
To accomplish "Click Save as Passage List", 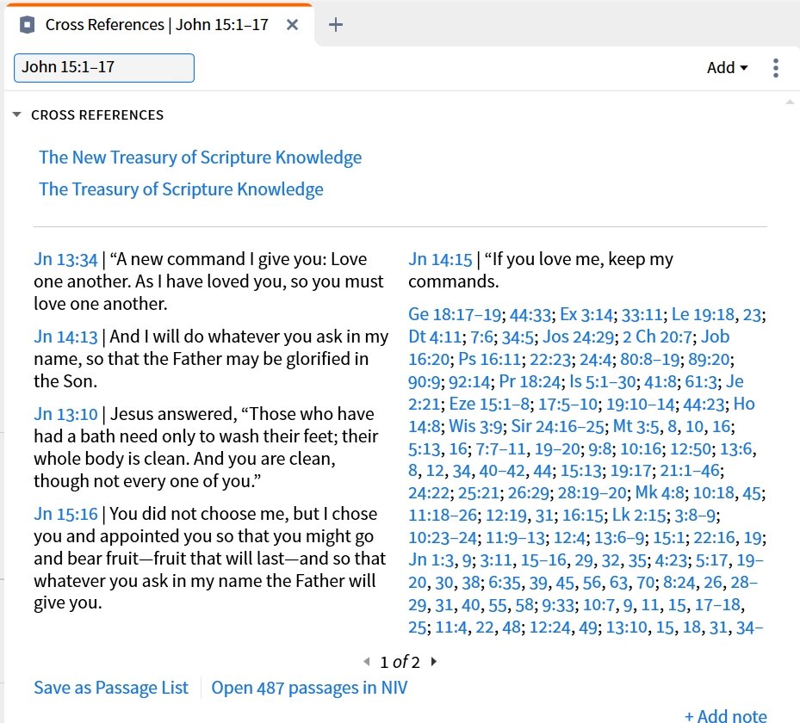I will pos(111,688).
